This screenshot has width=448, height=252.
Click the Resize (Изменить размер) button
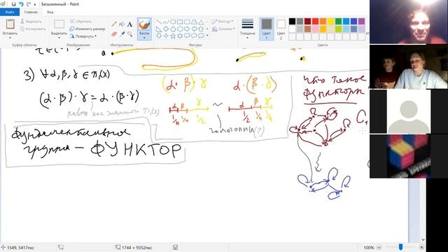[x=87, y=29]
